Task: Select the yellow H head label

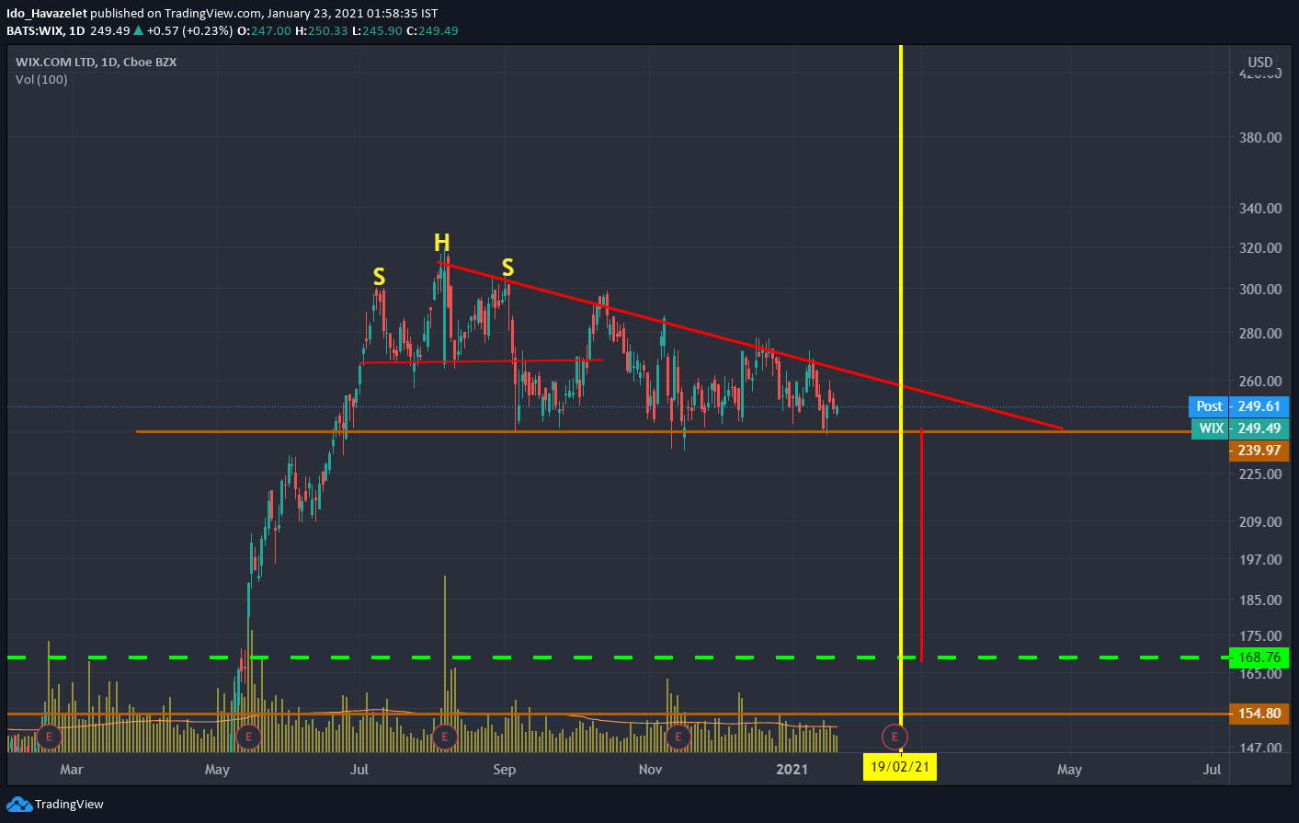Action: pyautogui.click(x=442, y=243)
